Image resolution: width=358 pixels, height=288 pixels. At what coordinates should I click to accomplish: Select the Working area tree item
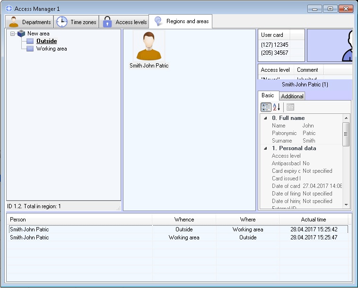pyautogui.click(x=52, y=49)
